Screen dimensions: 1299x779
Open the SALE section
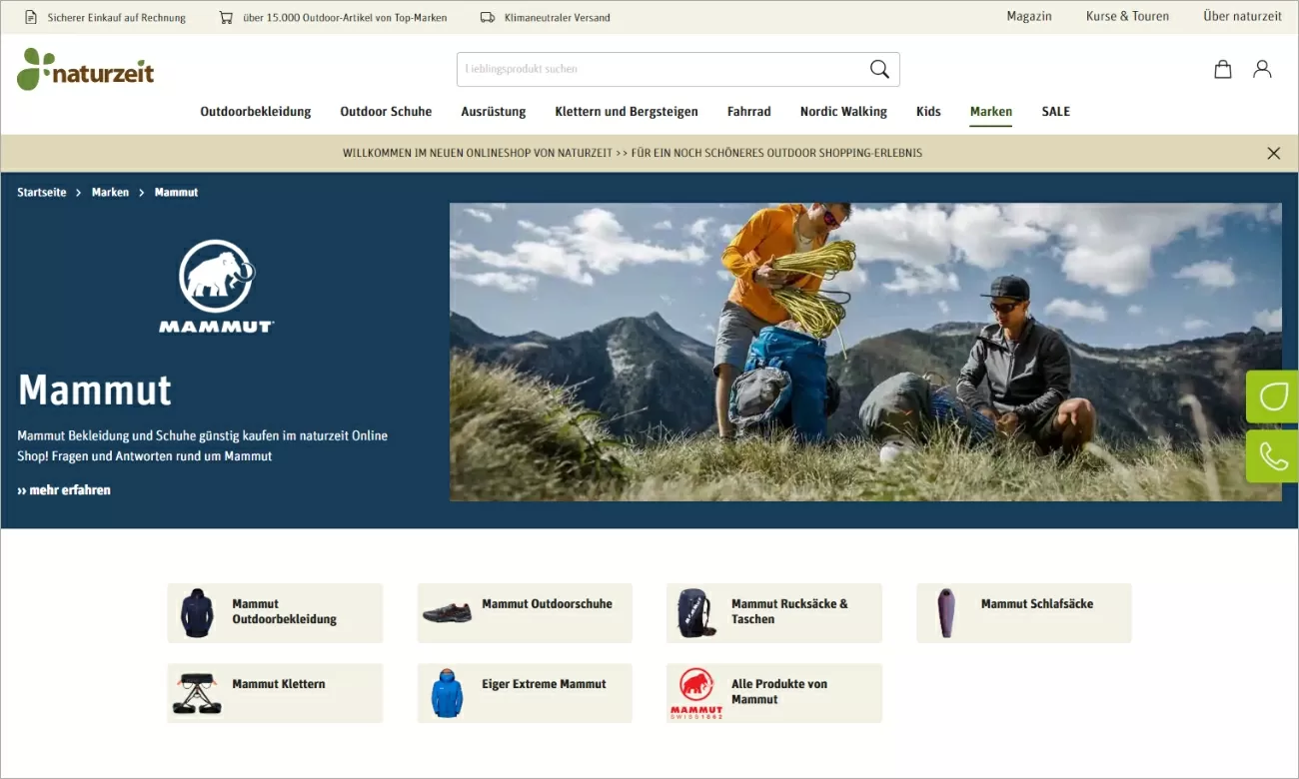[x=1055, y=111]
